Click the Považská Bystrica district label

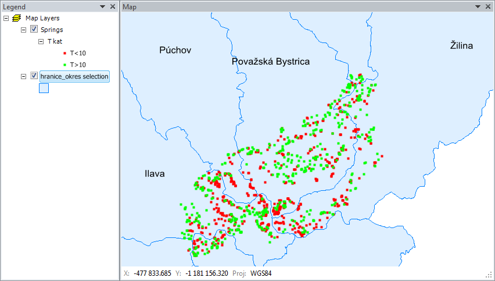[271, 61]
